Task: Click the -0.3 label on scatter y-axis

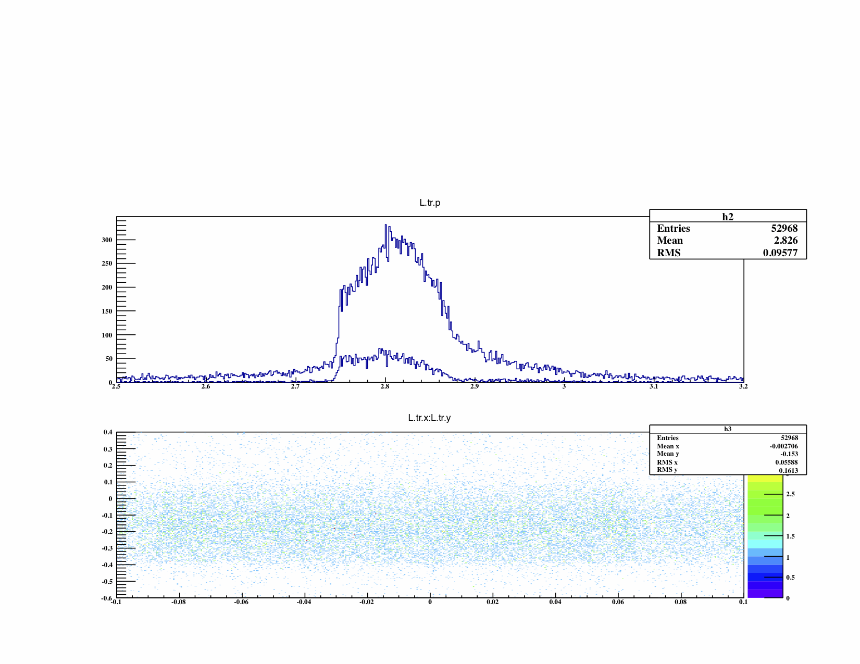Action: coord(107,548)
